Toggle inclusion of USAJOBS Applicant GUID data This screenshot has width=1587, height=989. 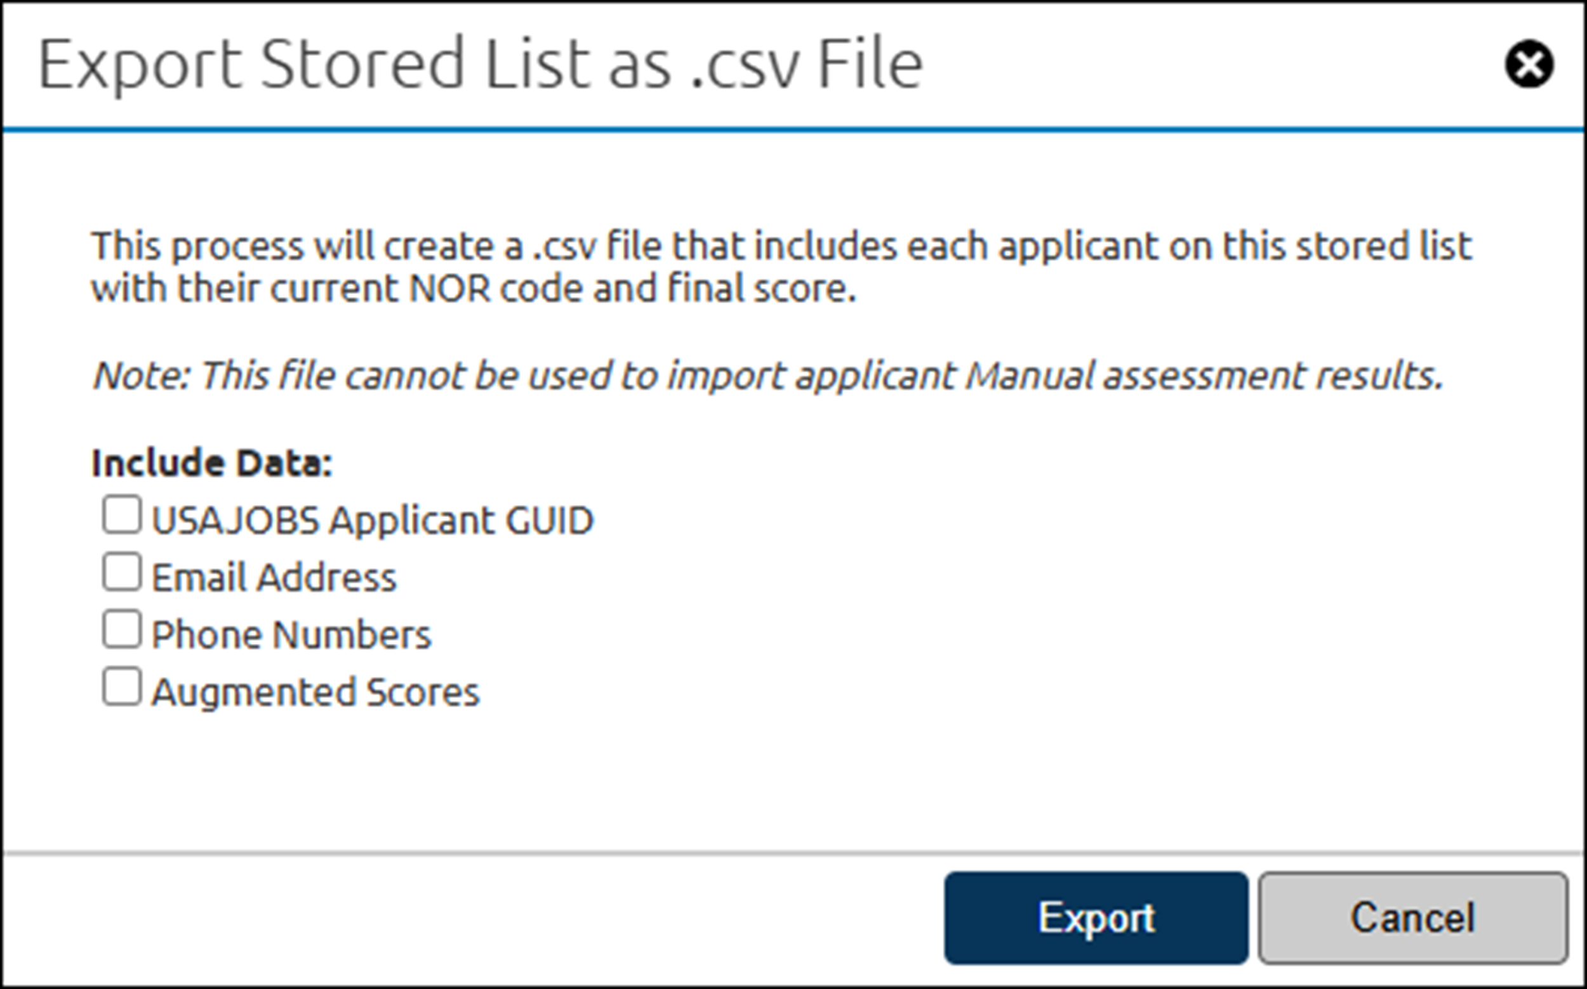(x=121, y=514)
